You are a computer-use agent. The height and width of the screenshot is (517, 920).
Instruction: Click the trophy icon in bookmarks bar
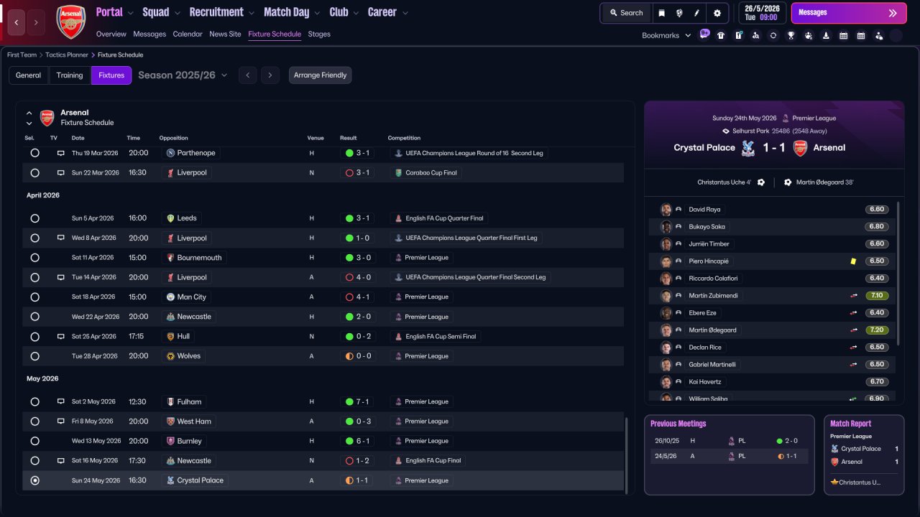coord(791,35)
